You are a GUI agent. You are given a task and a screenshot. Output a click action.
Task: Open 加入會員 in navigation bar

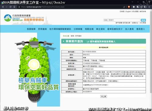coord(129,29)
